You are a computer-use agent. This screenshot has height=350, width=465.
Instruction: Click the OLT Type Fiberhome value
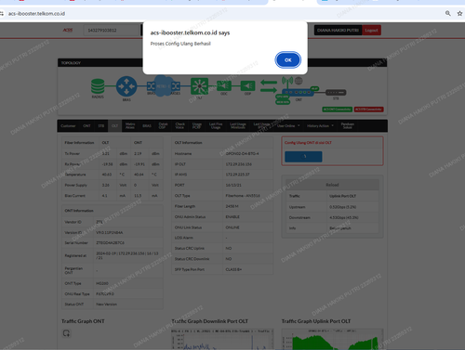pyautogui.click(x=243, y=196)
